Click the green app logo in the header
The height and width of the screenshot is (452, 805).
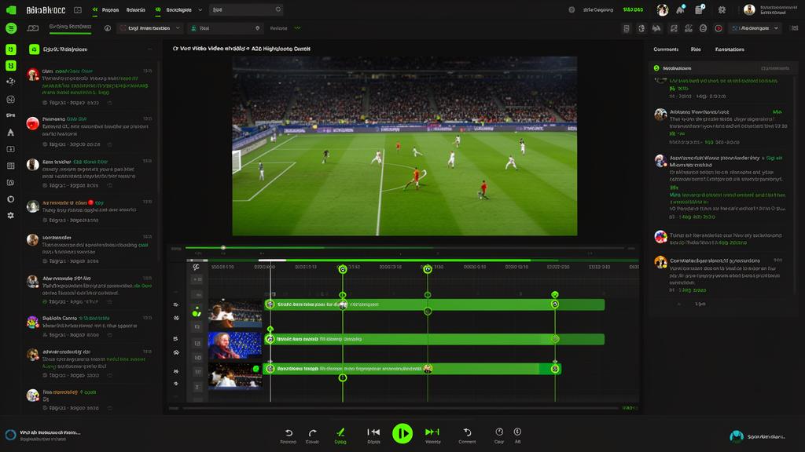[11, 9]
